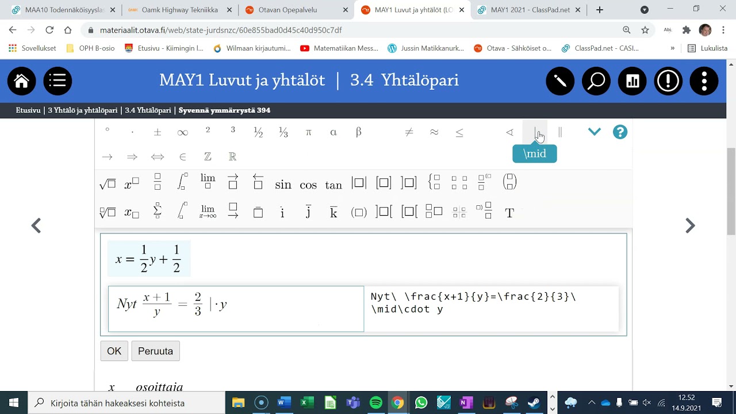Switch to the MAA10 Todennäköisyyslaskenta tab

(63, 10)
